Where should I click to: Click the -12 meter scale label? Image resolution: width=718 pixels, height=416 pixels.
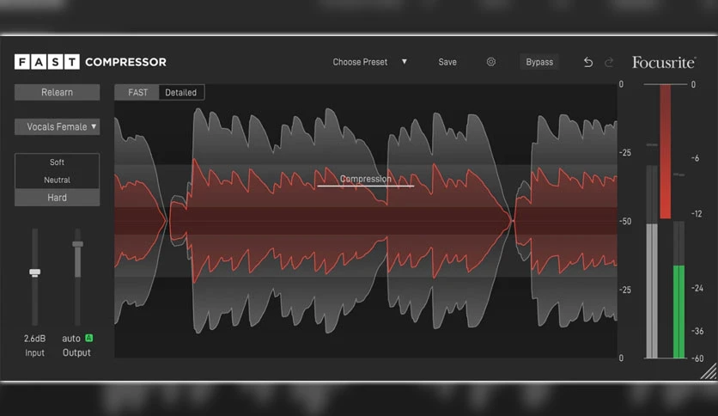point(697,214)
